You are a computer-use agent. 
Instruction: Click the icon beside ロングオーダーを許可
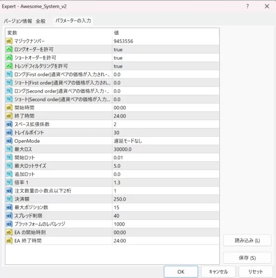click(x=9, y=49)
